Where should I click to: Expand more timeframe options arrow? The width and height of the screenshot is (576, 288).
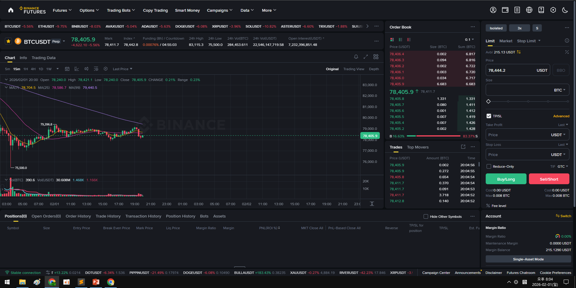(x=57, y=69)
